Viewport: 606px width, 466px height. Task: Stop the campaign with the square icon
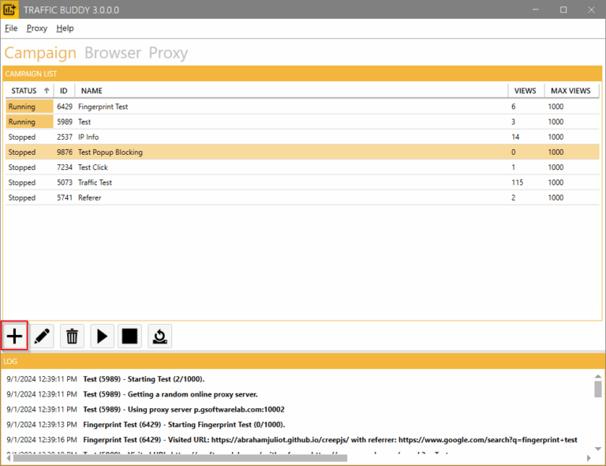[x=130, y=336]
